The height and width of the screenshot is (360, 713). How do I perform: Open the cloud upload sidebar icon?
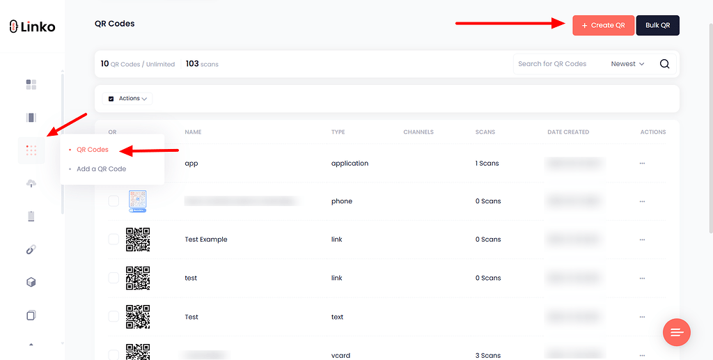(31, 183)
